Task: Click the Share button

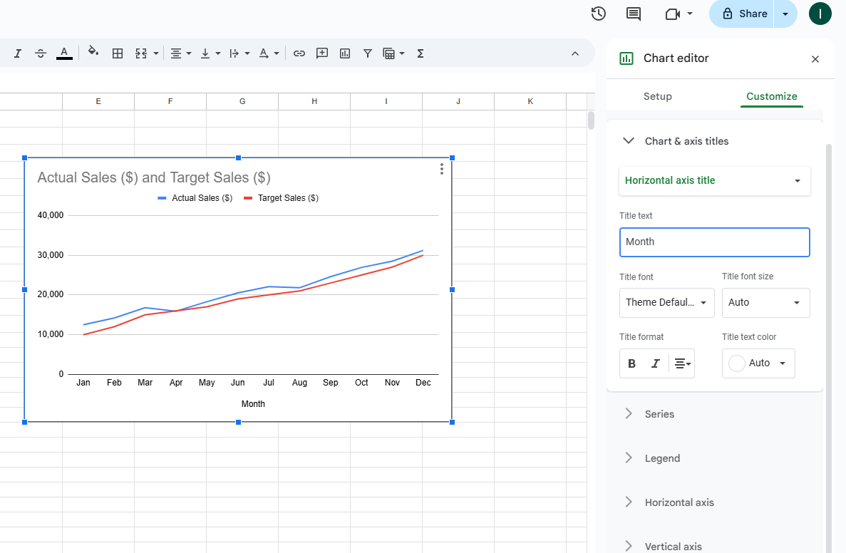Action: tap(744, 14)
